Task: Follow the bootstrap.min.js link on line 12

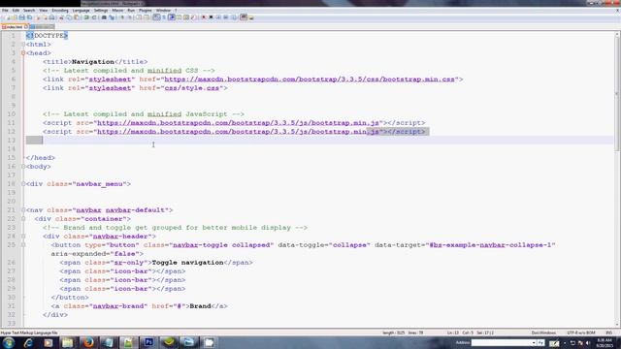Action: click(238, 132)
